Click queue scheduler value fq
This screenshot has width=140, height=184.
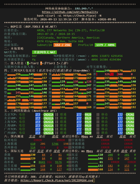(x=34, y=59)
